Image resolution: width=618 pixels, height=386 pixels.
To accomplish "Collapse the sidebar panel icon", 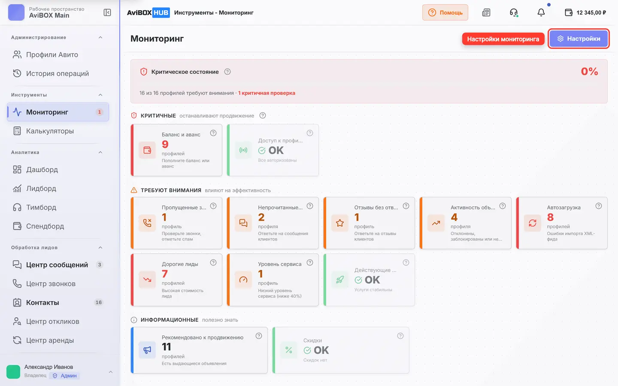I will 107,12.
